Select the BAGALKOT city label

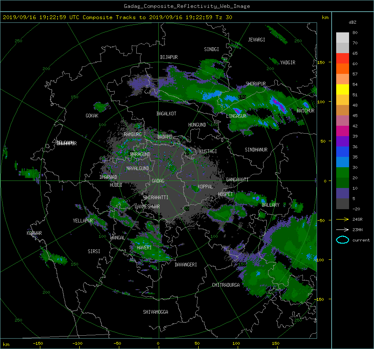(166, 114)
